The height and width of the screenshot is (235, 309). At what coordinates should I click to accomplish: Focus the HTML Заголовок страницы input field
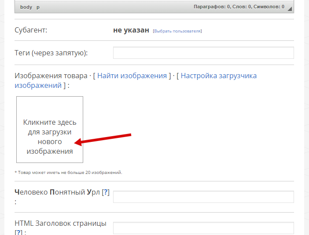[x=203, y=228]
